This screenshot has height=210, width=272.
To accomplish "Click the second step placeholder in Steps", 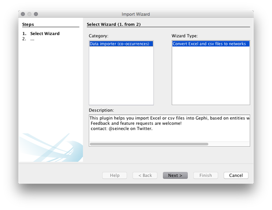I will point(32,39).
